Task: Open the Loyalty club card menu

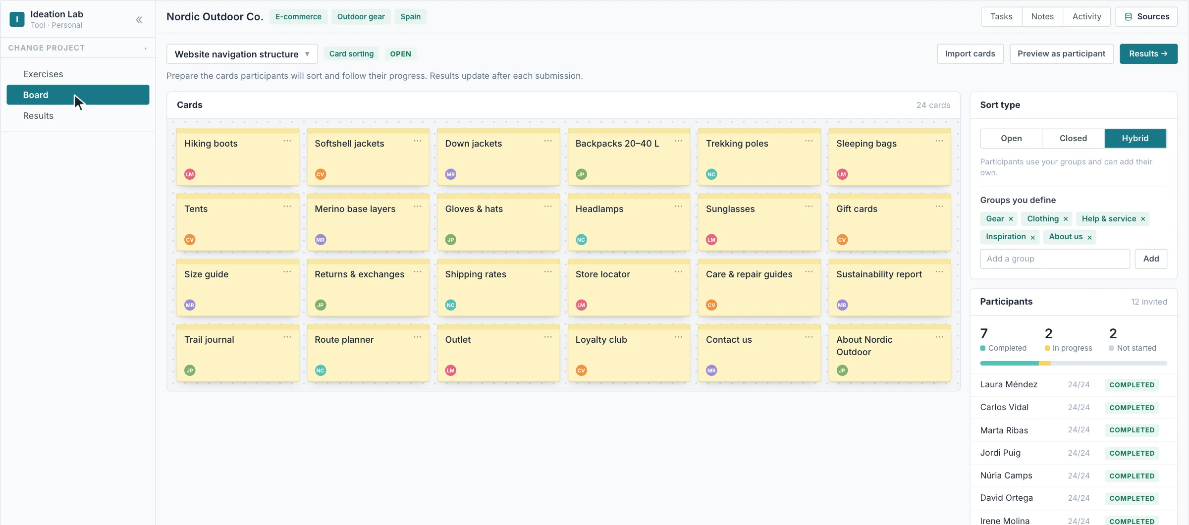Action: 678,337
